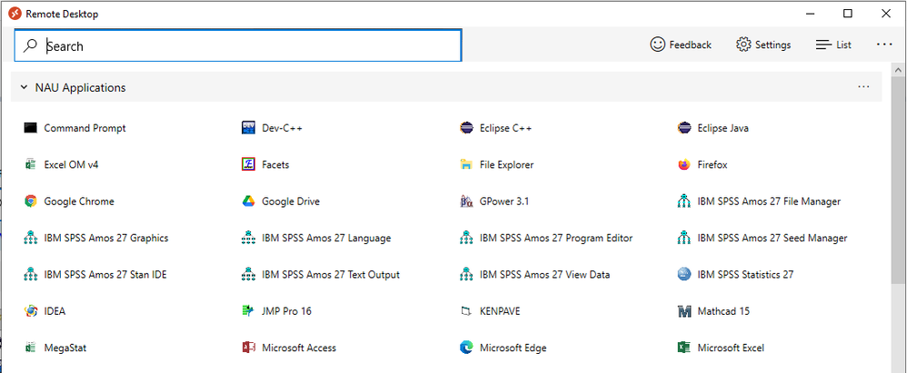Open the JMP Pro 16 icon

248,311
